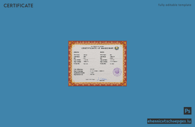Click the blue signature on certificate
The image size is (195, 127).
pyautogui.click(x=102, y=79)
